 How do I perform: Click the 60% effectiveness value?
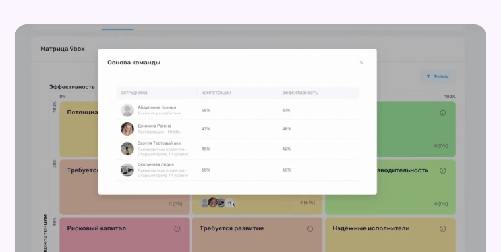point(287,170)
